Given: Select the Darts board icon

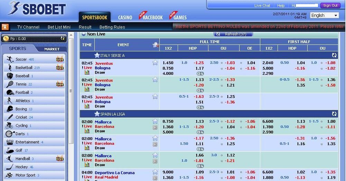Looking at the screenshot, I should pos(9,134).
